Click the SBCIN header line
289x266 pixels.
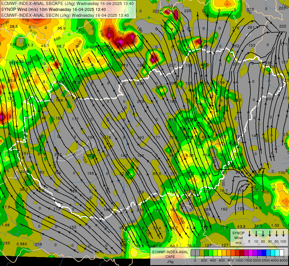point(65,15)
